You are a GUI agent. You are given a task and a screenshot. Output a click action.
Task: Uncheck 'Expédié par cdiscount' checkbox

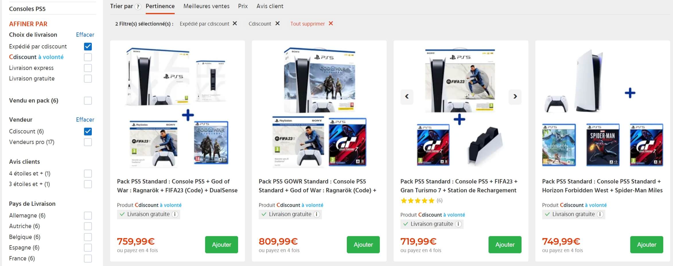coord(88,46)
